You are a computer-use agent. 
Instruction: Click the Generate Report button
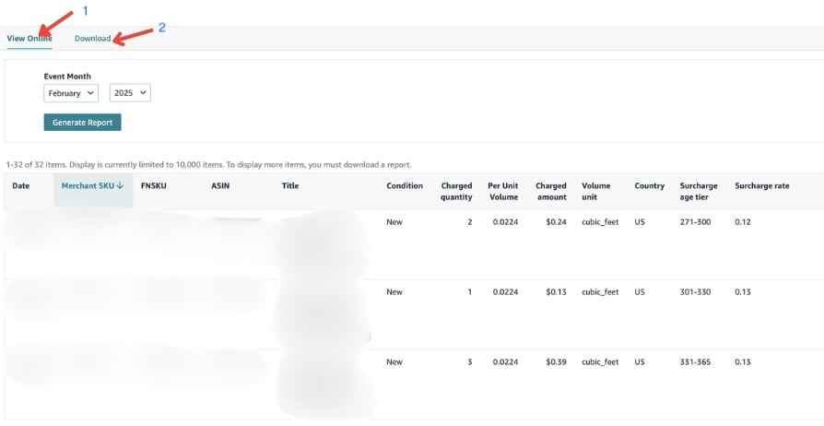[82, 123]
